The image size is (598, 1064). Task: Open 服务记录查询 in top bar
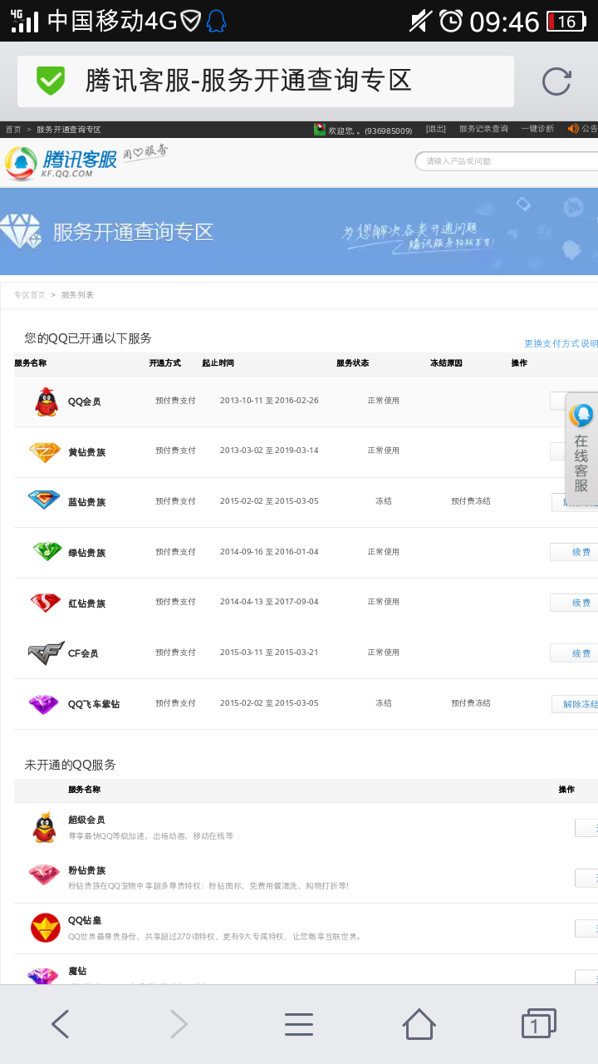(x=483, y=129)
